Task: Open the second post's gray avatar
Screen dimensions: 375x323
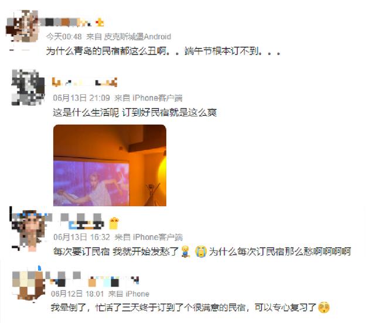Action: (x=28, y=87)
